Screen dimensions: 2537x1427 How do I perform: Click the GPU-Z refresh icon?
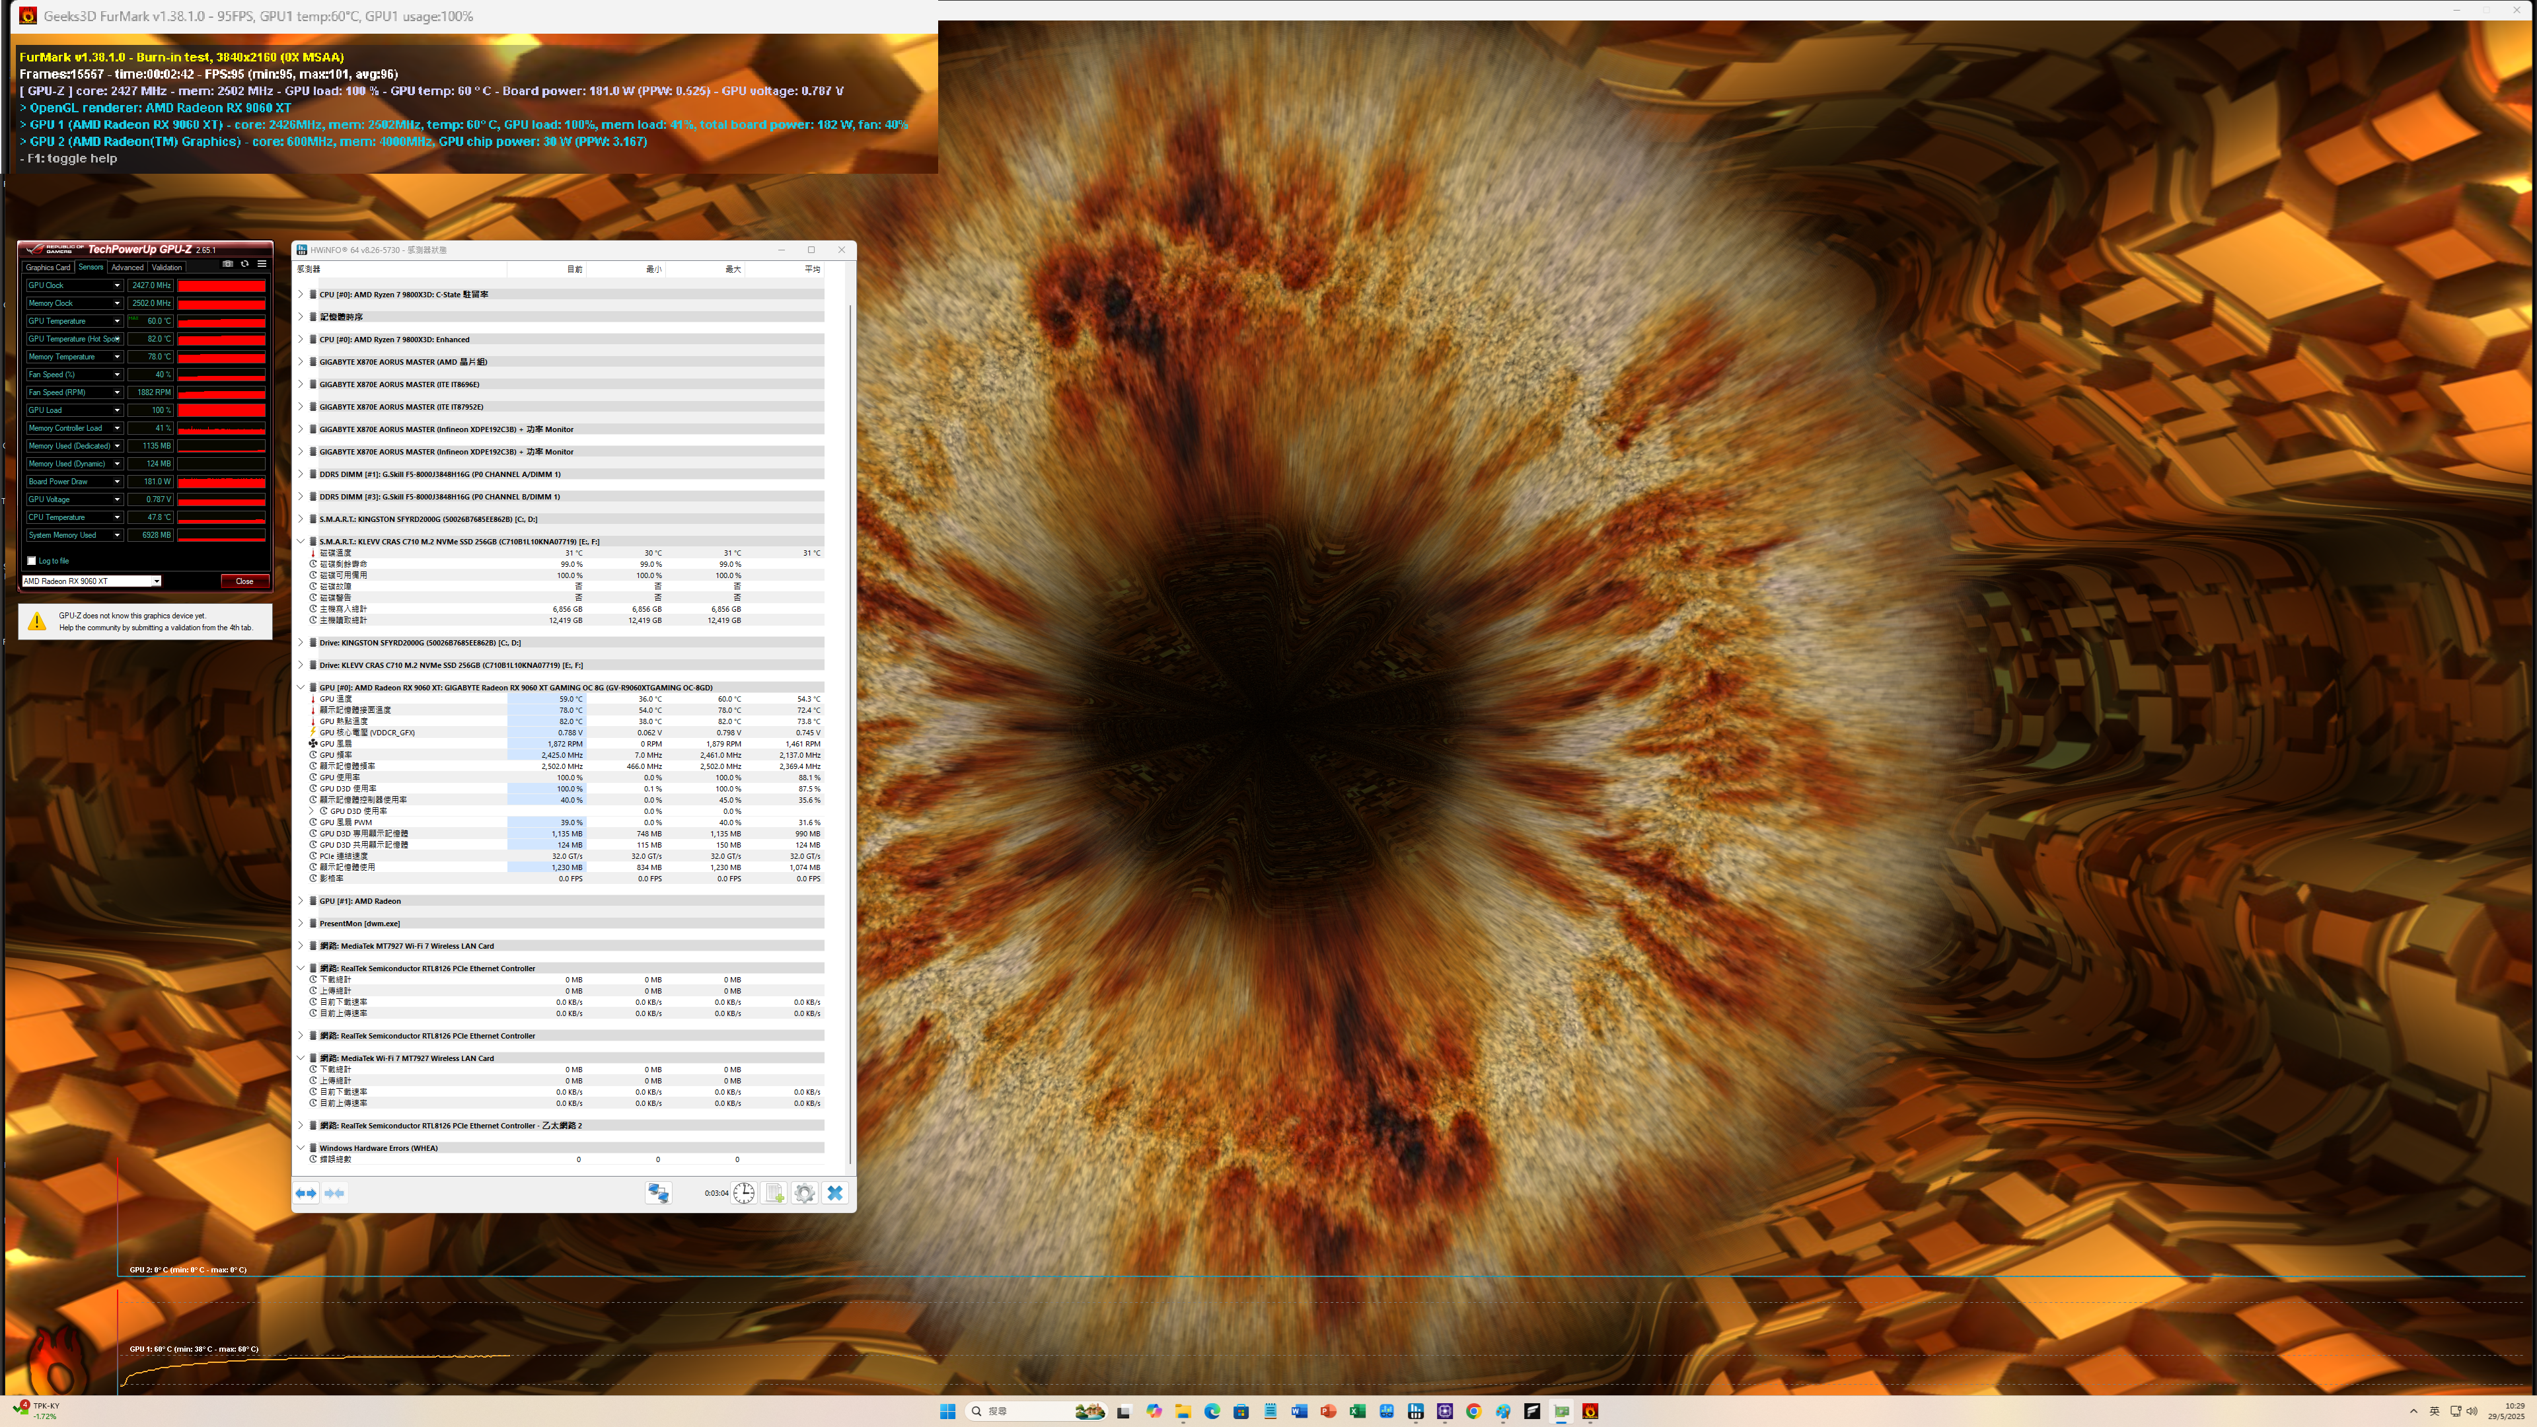[245, 264]
